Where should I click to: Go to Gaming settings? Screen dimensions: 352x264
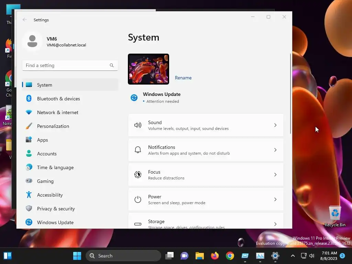70,181
